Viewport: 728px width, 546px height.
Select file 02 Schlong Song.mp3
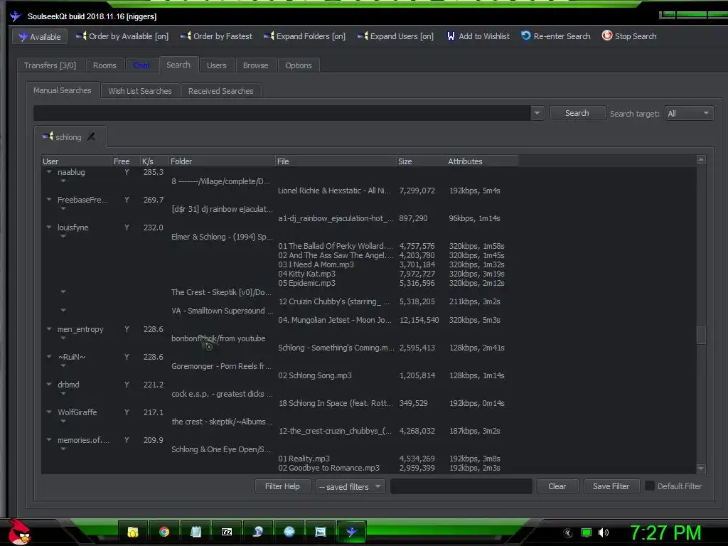click(x=315, y=375)
